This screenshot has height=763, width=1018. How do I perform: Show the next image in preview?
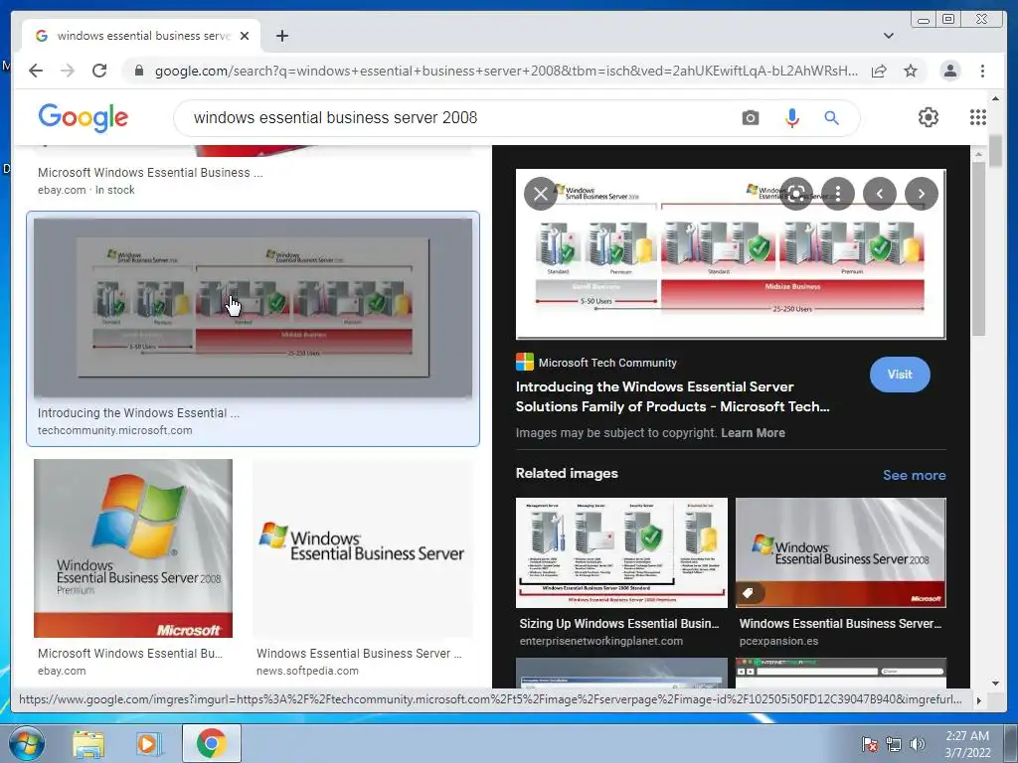[922, 194]
